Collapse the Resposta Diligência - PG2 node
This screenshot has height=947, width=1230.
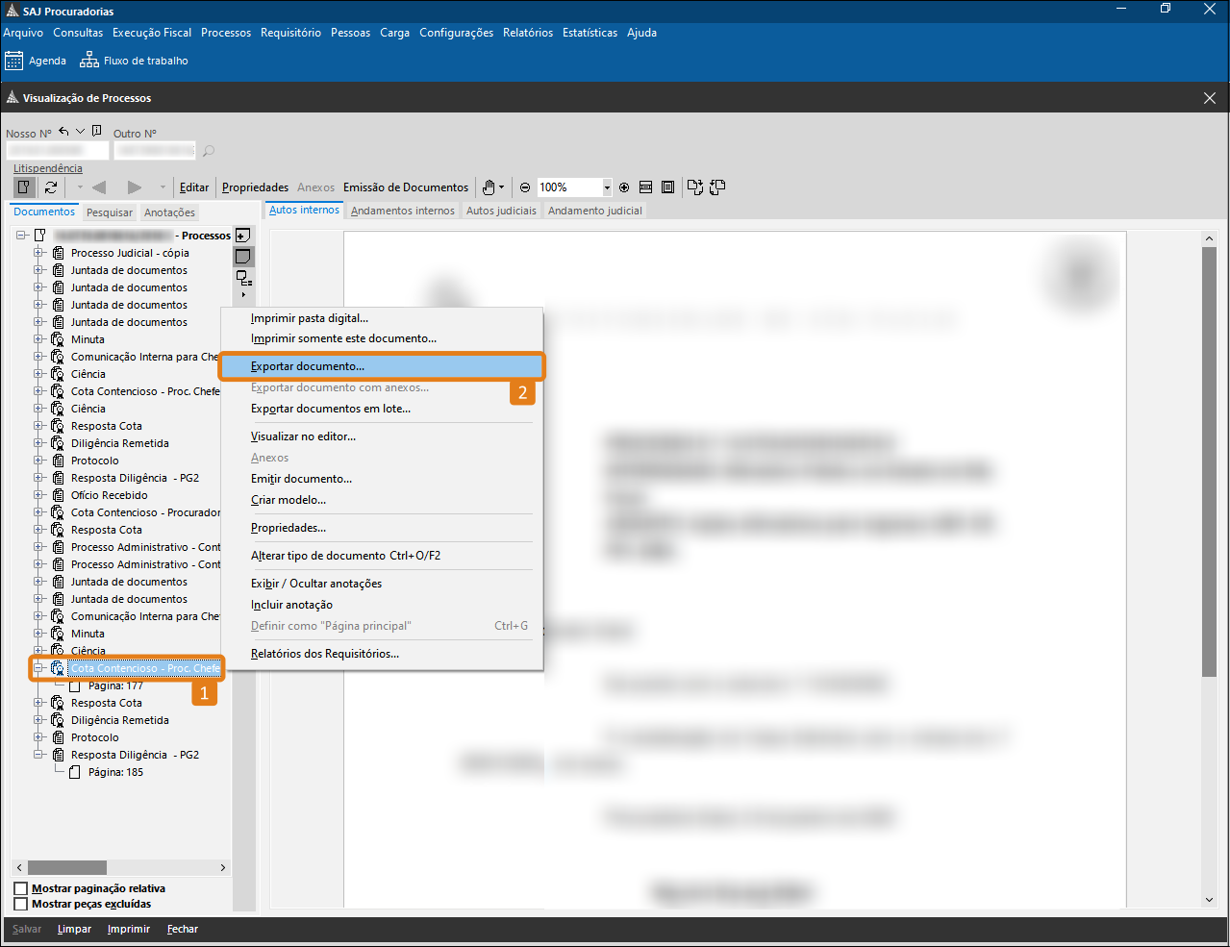[x=39, y=755]
